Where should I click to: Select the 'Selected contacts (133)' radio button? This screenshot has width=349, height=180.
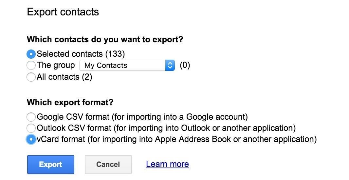pos(31,54)
